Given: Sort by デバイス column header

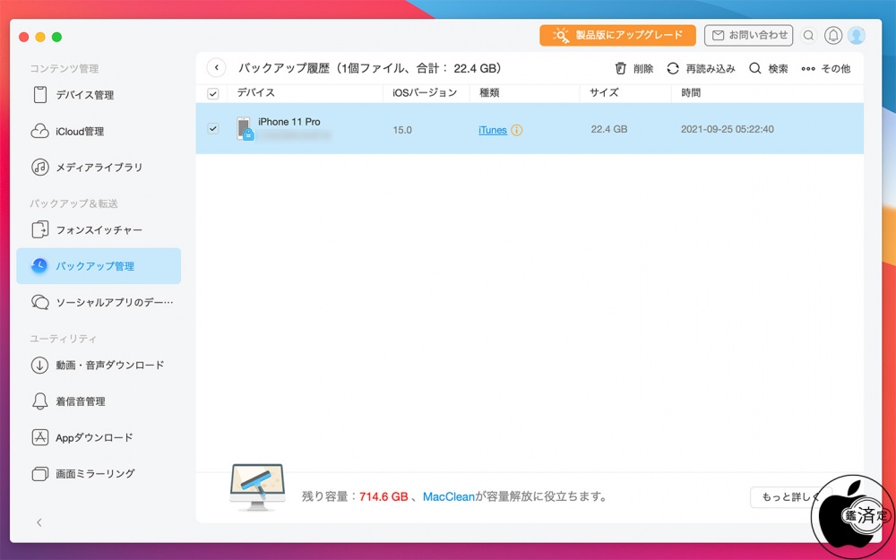Looking at the screenshot, I should pyautogui.click(x=256, y=92).
